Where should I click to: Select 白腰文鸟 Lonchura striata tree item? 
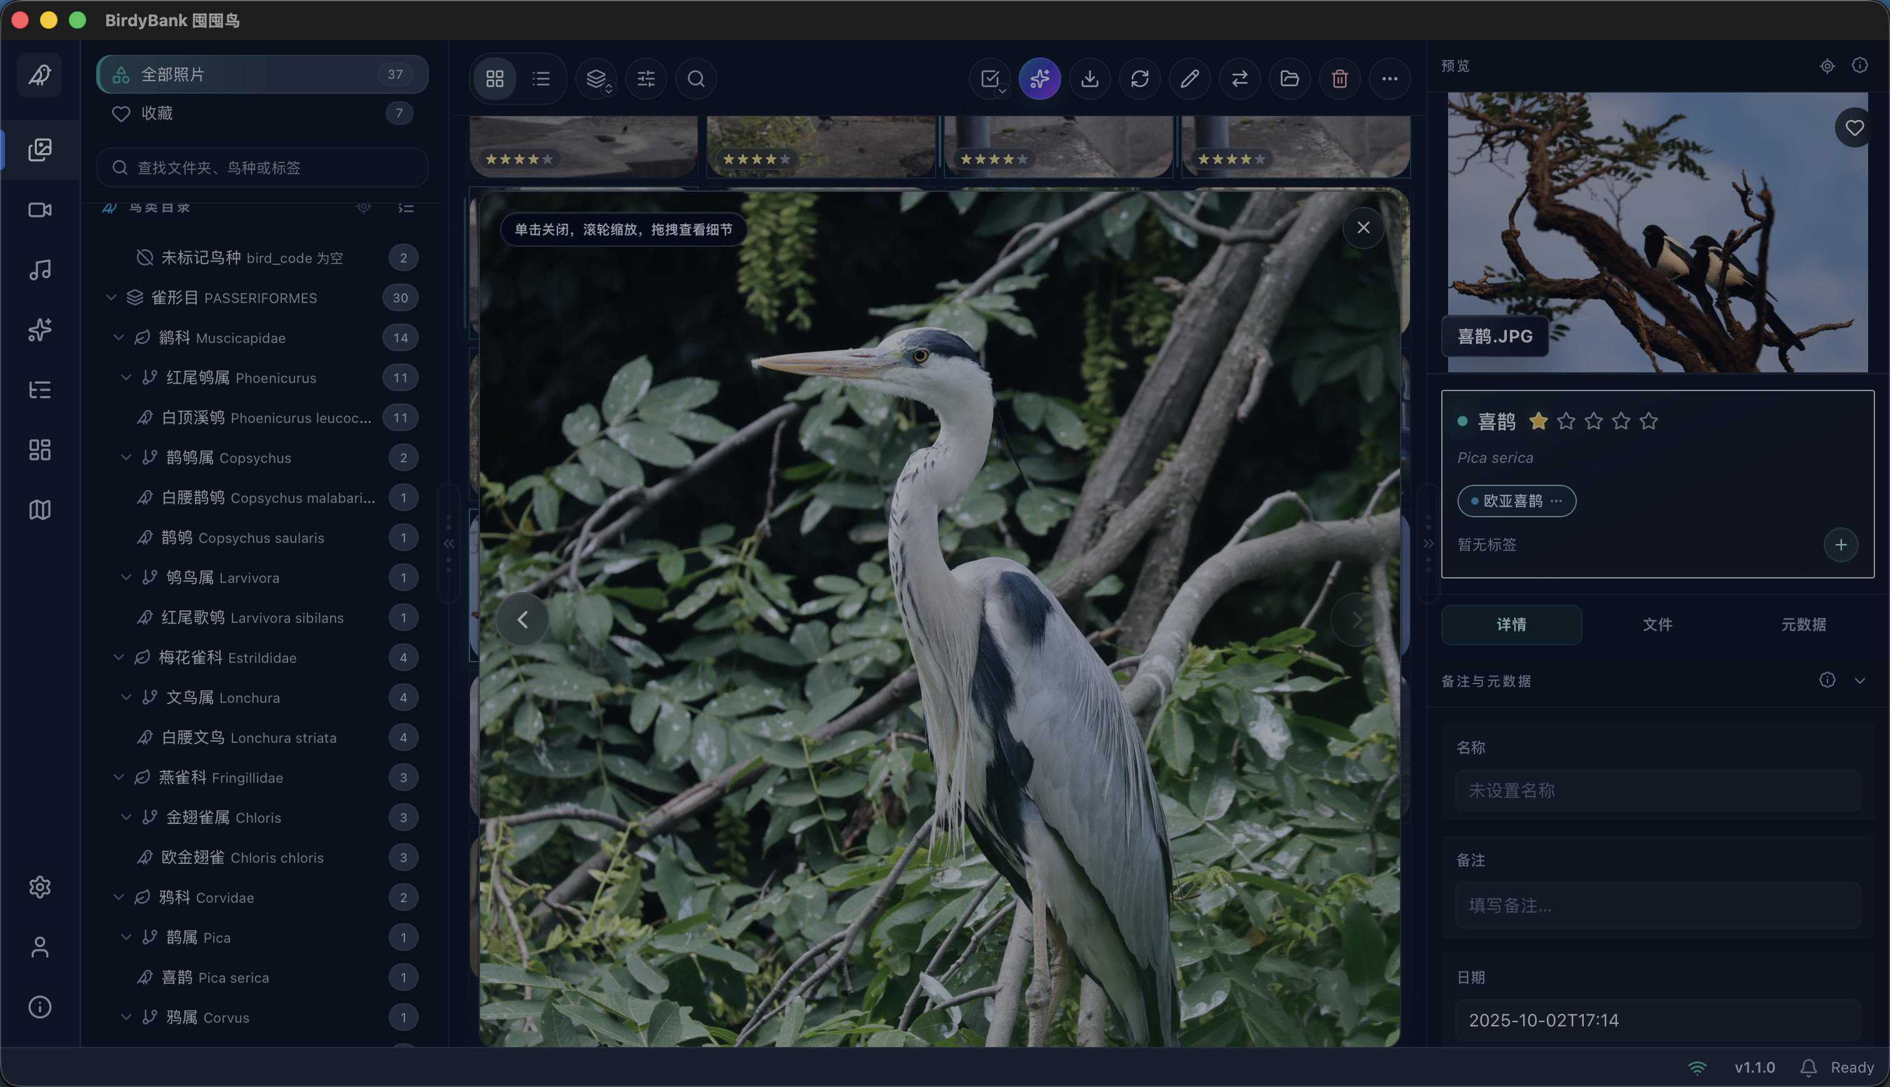pyautogui.click(x=262, y=738)
